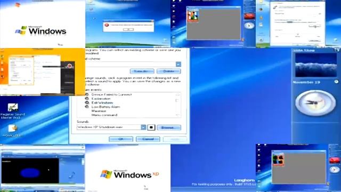Click the large analog clock in Longhorn sidebar
The height and width of the screenshot is (192, 341).
[315, 103]
